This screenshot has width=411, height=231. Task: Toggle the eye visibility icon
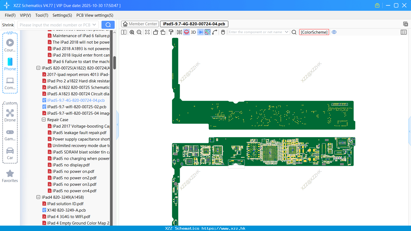click(334, 32)
